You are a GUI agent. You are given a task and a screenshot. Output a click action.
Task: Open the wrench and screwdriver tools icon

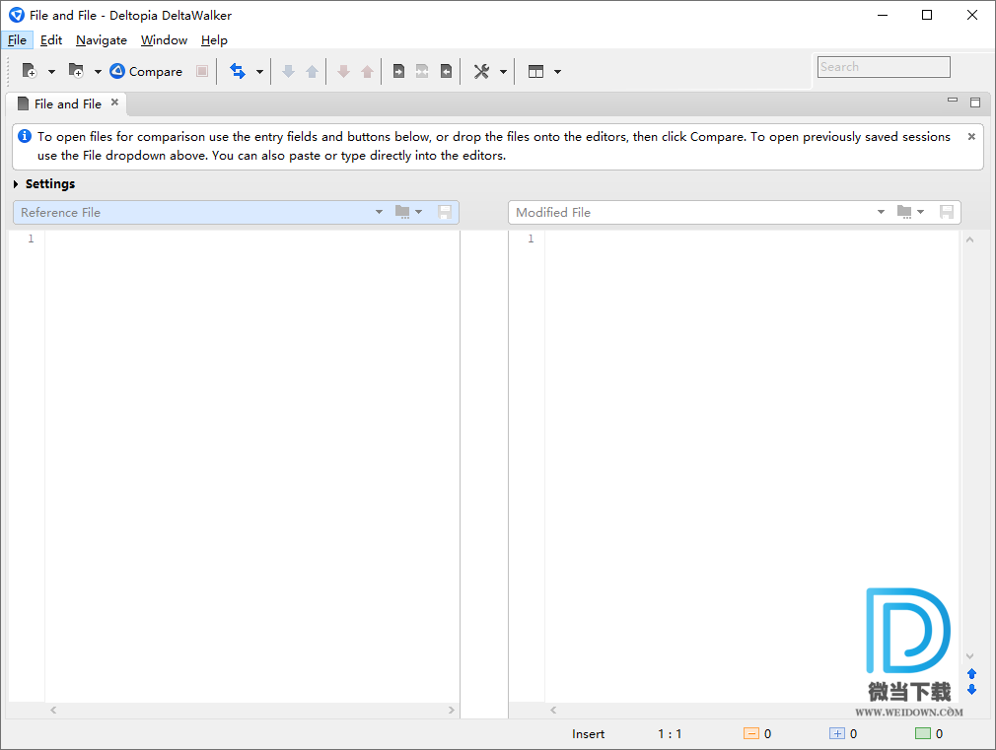[x=481, y=71]
